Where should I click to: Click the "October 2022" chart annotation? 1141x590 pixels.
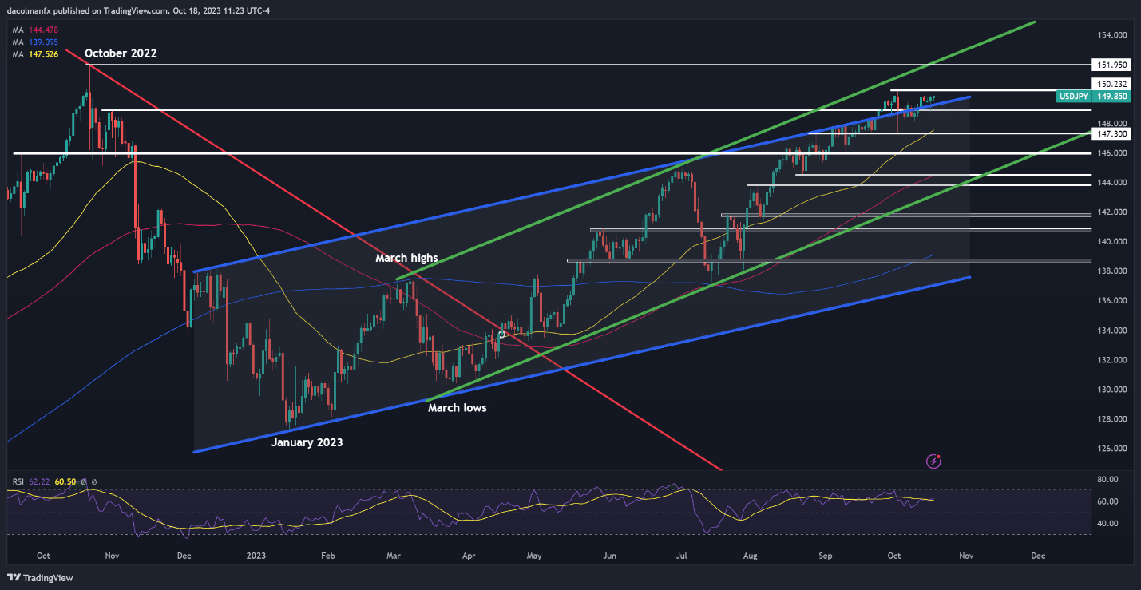pos(121,53)
